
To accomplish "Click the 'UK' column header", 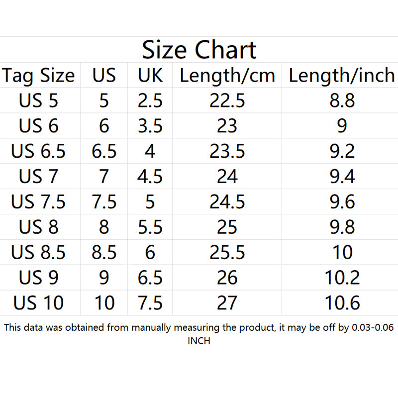I will pos(150,76).
